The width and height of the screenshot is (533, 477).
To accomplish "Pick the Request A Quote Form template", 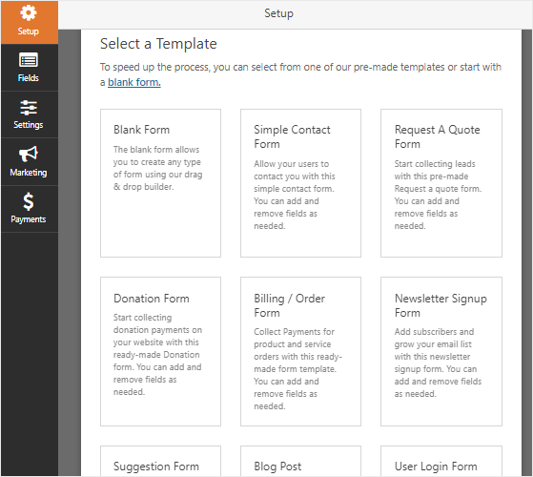I will pos(441,183).
